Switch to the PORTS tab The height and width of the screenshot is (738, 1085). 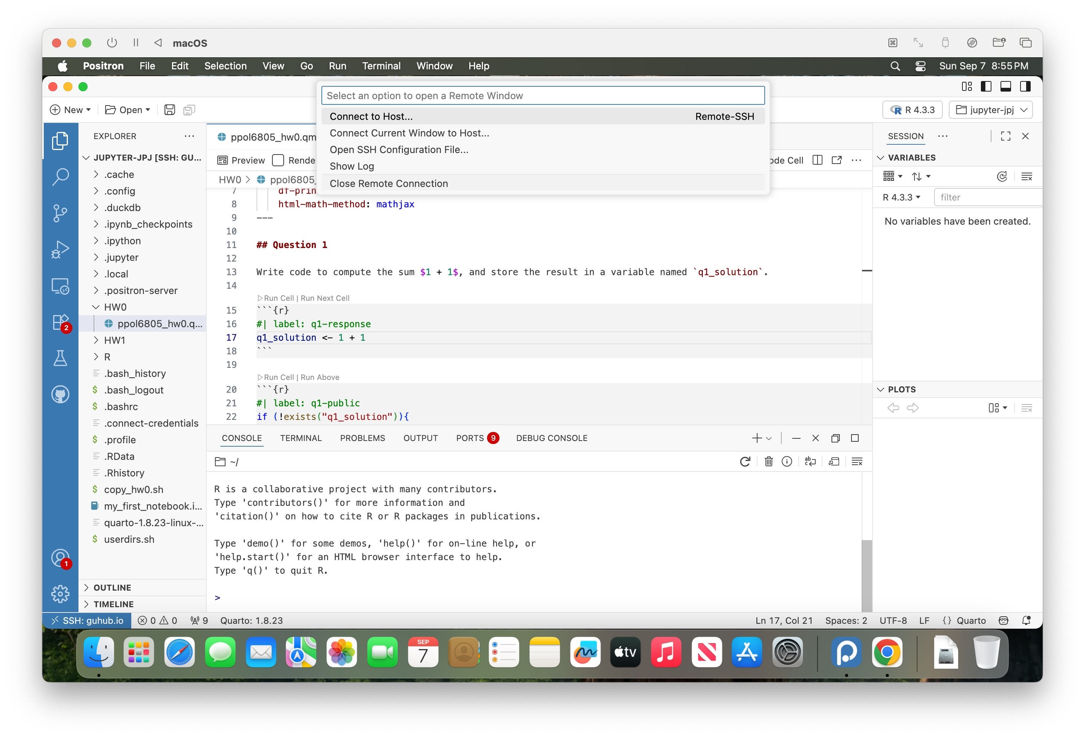477,438
